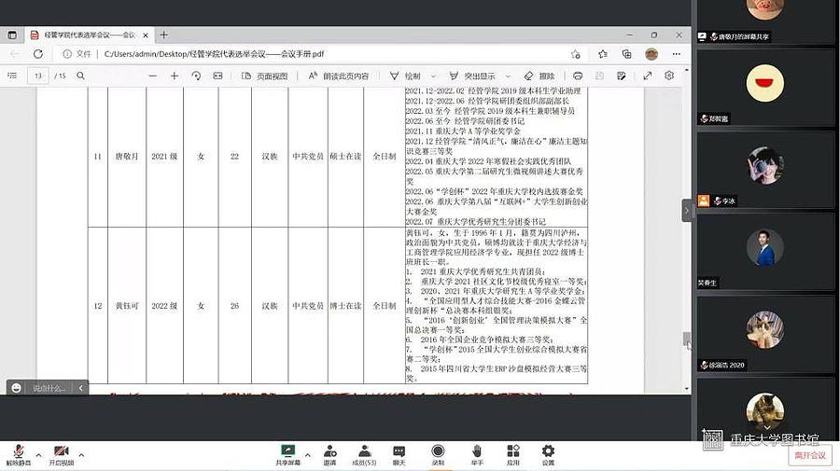The width and height of the screenshot is (840, 471).
Task: Start 录制 recording
Action: click(438, 455)
